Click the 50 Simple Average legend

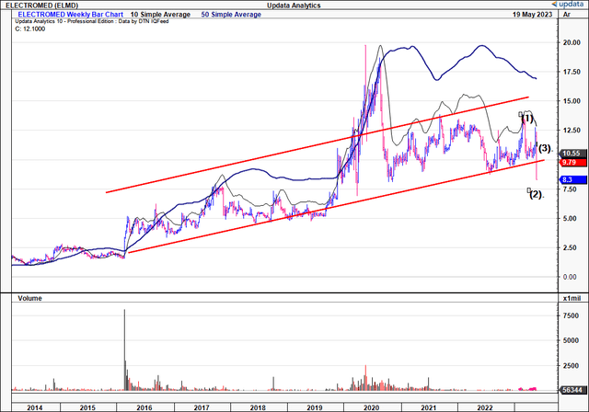click(x=231, y=15)
